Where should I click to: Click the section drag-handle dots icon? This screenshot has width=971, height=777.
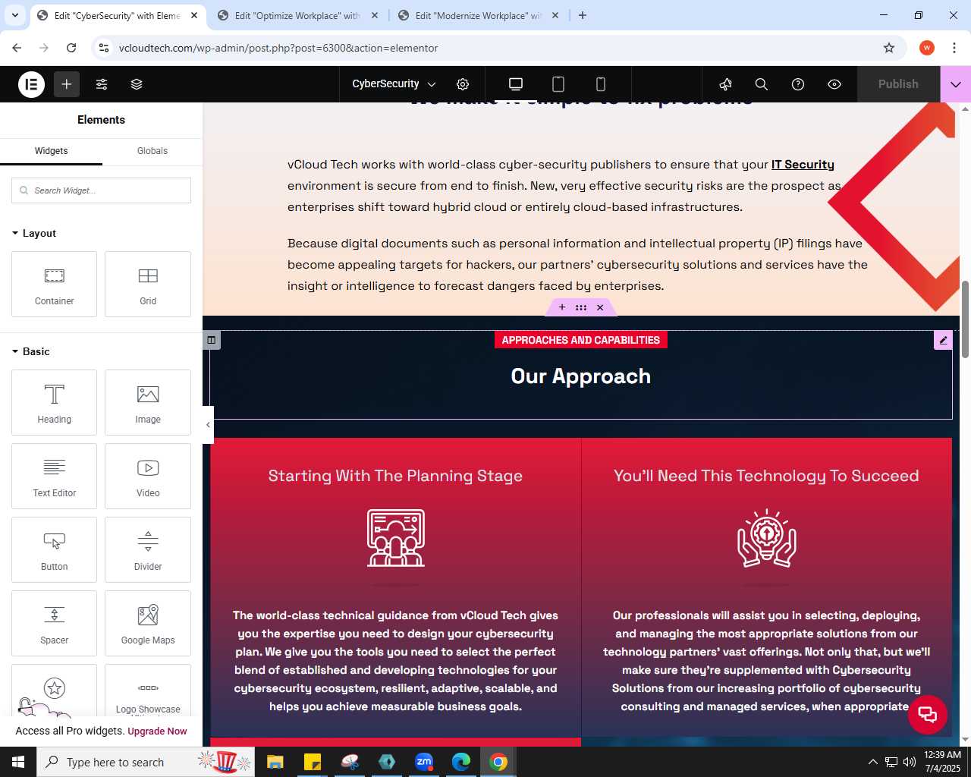[581, 307]
